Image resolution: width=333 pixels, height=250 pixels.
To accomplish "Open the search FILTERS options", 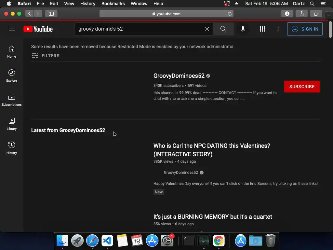I will tap(46, 56).
